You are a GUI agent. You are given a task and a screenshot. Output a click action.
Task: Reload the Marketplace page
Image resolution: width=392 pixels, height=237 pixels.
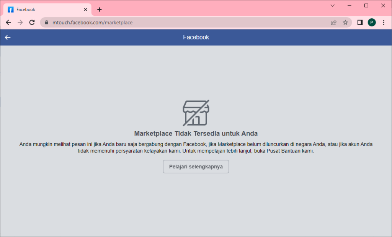tap(32, 22)
